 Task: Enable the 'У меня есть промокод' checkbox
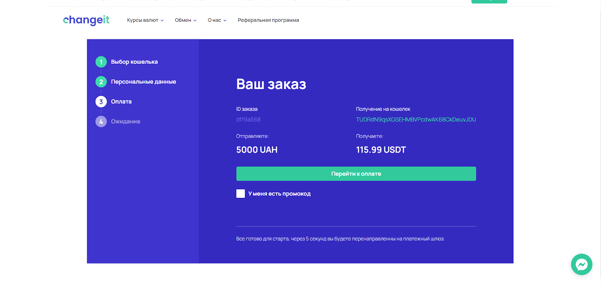[240, 193]
